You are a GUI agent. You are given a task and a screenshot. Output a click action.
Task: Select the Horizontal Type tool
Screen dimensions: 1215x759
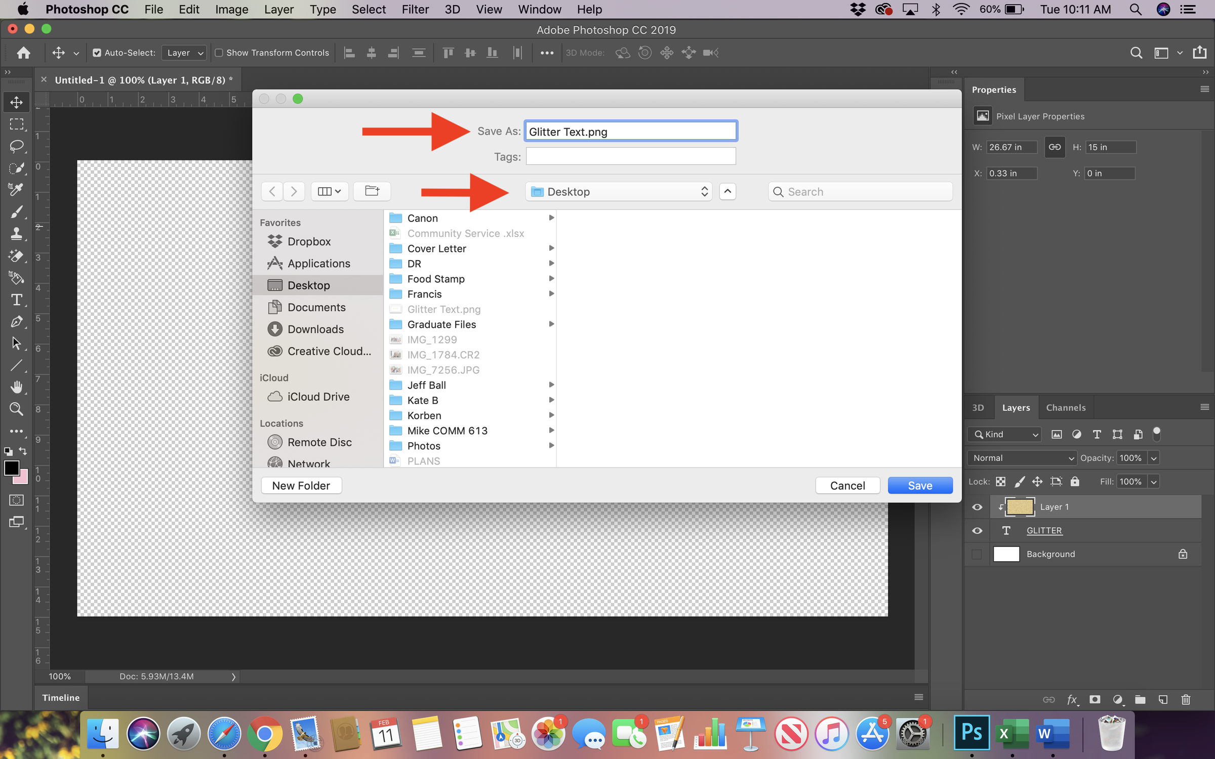[x=16, y=300]
